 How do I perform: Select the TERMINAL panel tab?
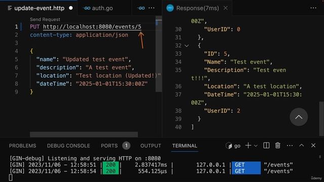(x=184, y=146)
